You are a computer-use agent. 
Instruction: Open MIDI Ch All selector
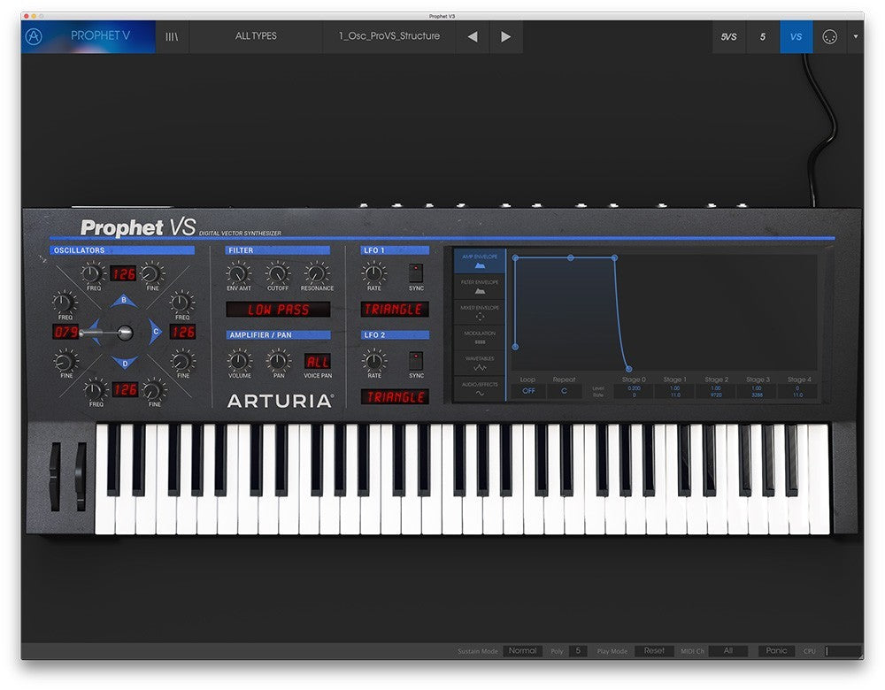click(x=728, y=651)
